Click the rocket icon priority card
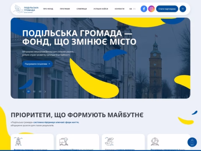The image size is (201, 151). [x=32, y=142]
